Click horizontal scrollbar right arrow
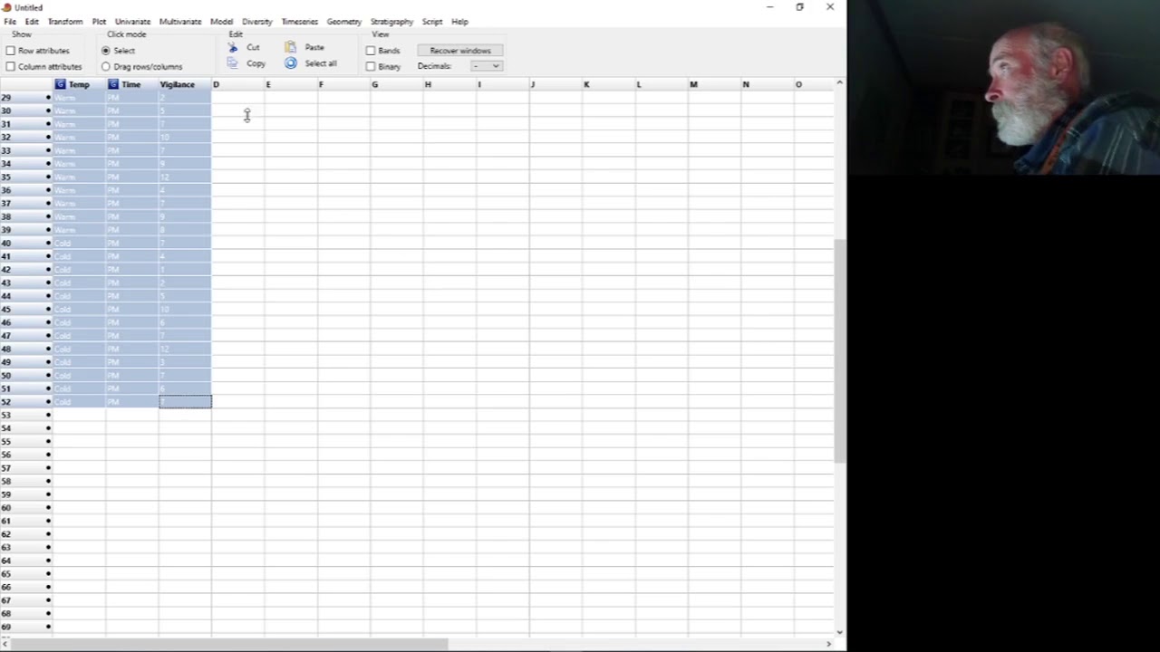Screen dimensions: 1160x652 [x=828, y=644]
